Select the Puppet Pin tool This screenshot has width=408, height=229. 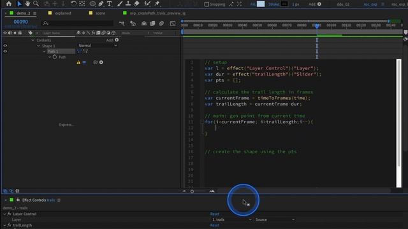coord(157,4)
